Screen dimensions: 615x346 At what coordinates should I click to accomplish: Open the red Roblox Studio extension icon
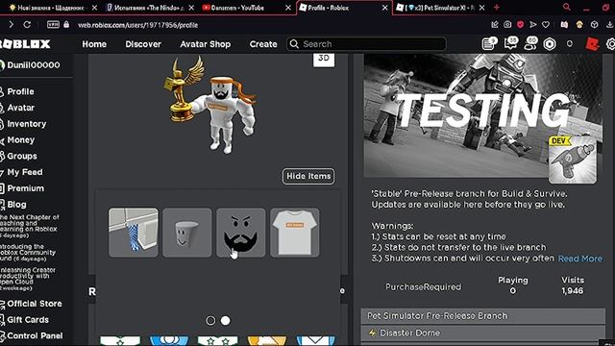pos(592,44)
